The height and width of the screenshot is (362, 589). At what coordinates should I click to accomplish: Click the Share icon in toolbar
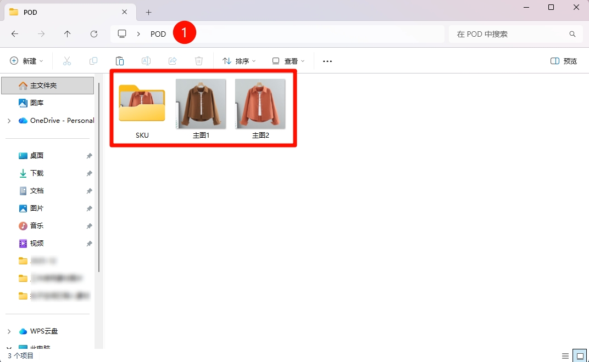click(173, 61)
